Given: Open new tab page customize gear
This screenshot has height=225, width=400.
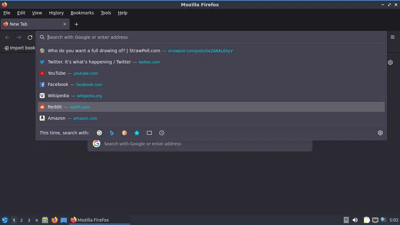Looking at the screenshot, I should click(x=390, y=62).
